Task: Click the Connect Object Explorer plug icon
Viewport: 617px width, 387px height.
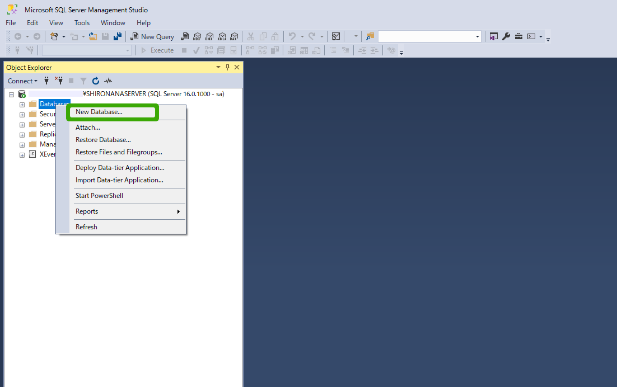Action: point(46,81)
